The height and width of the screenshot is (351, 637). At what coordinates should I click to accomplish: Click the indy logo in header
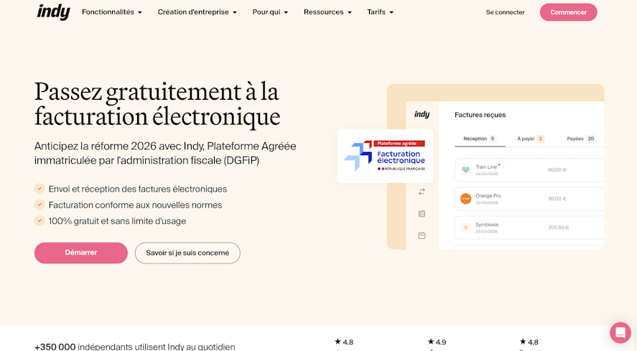[x=53, y=12]
